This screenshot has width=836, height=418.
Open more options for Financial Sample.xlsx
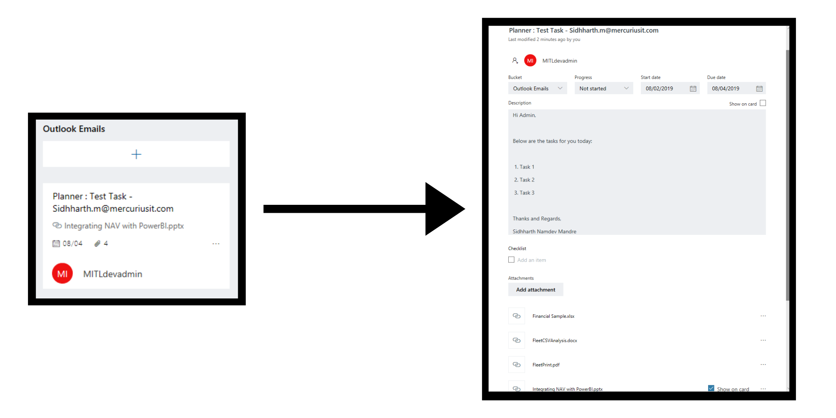[x=763, y=316]
